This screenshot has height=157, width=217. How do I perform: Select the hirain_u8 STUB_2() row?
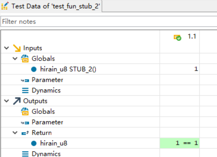click(x=68, y=69)
